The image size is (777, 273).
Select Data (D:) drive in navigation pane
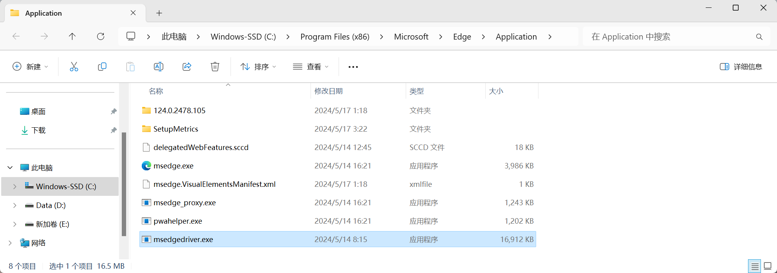[x=51, y=205]
